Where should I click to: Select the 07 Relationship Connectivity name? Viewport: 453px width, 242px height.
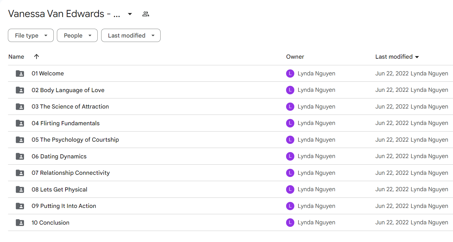71,173
